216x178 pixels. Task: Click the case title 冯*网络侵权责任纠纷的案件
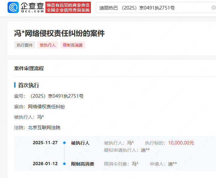59,33
